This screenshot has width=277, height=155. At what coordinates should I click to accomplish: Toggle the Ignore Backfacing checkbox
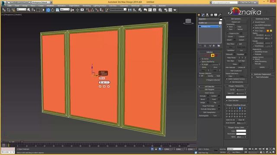200,62
